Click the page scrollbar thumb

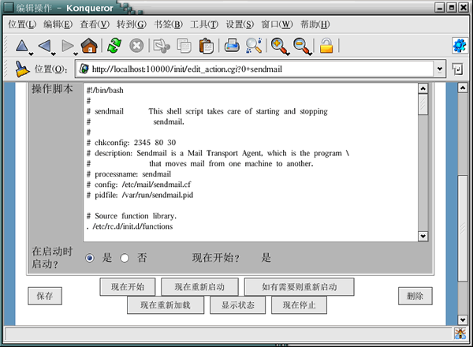463,229
